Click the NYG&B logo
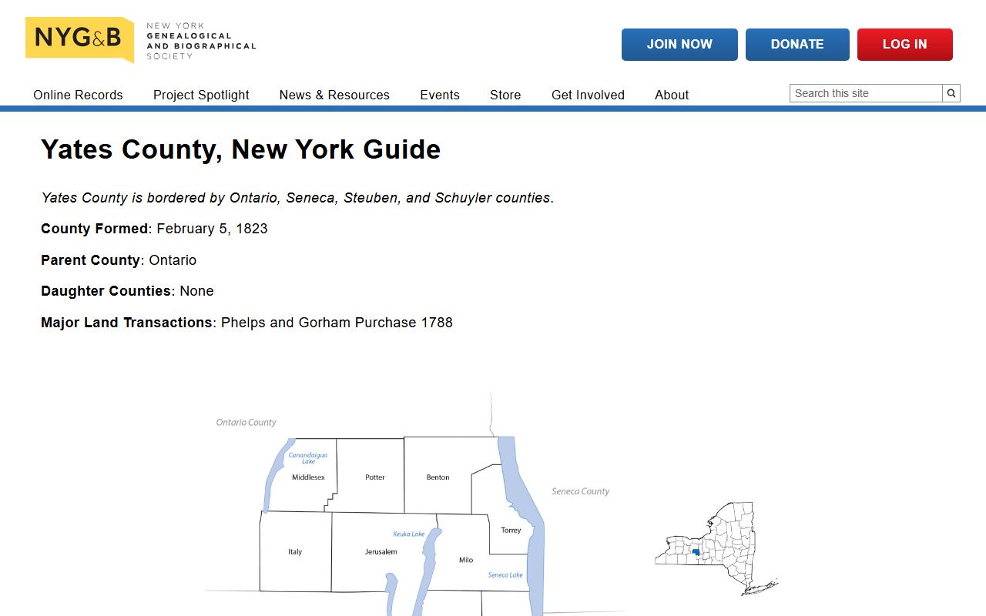This screenshot has height=616, width=986. point(79,38)
